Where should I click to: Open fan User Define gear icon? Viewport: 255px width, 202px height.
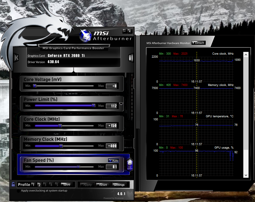pyautogui.click(x=130, y=165)
